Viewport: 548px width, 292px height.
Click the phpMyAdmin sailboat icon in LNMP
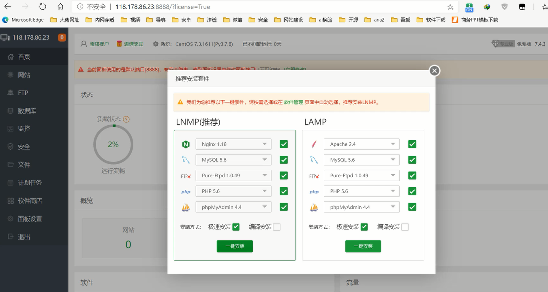tap(186, 208)
